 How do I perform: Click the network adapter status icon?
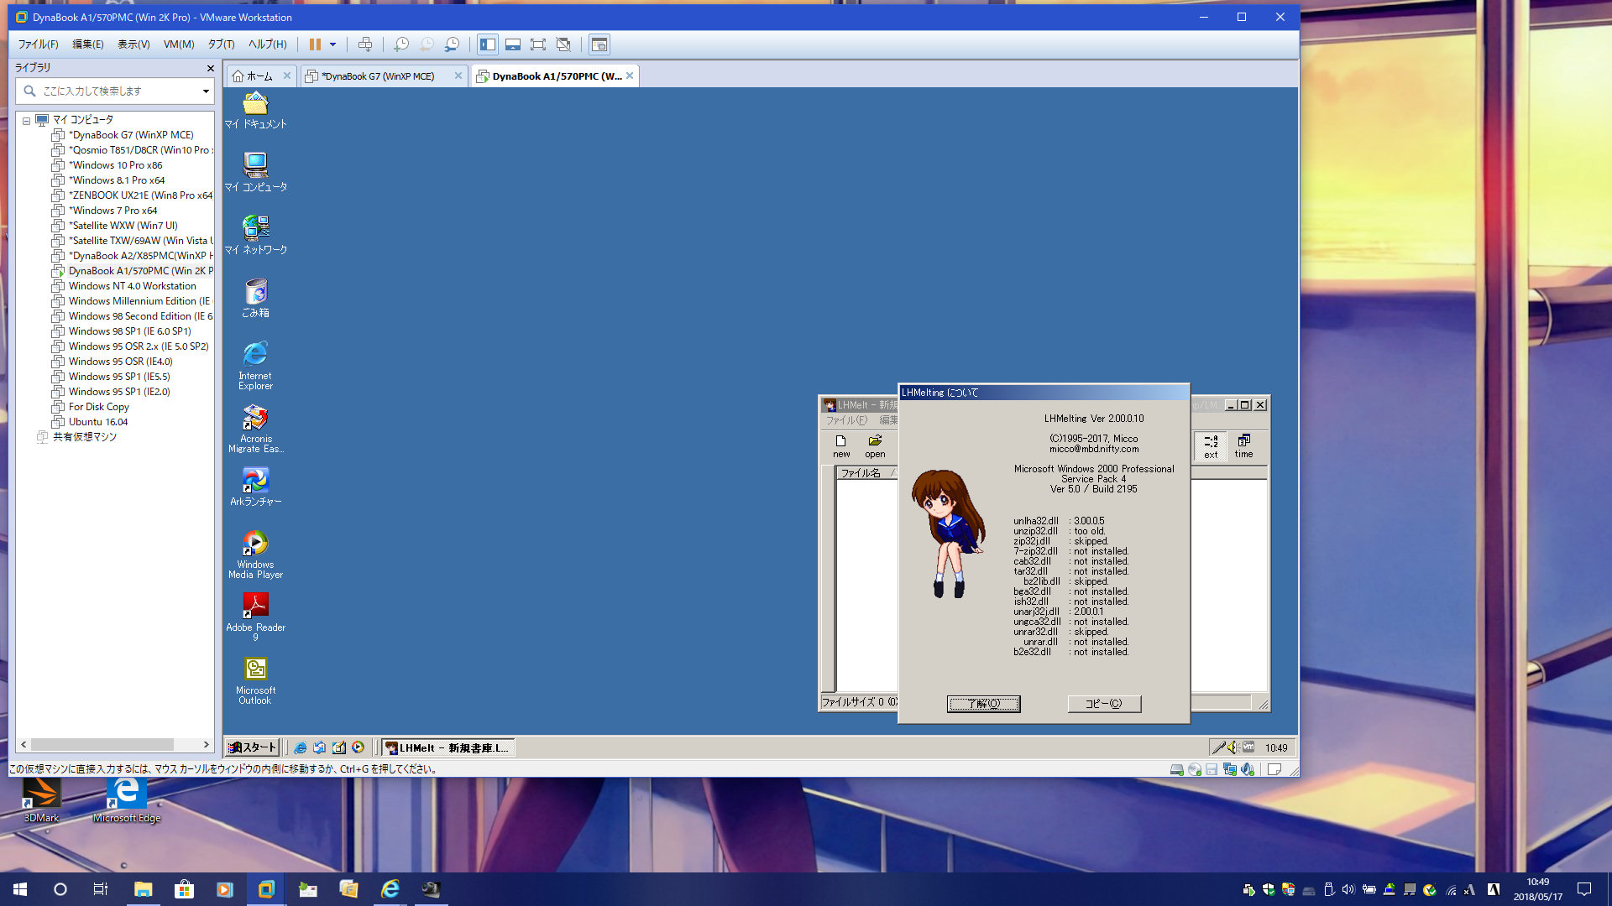tap(1230, 769)
